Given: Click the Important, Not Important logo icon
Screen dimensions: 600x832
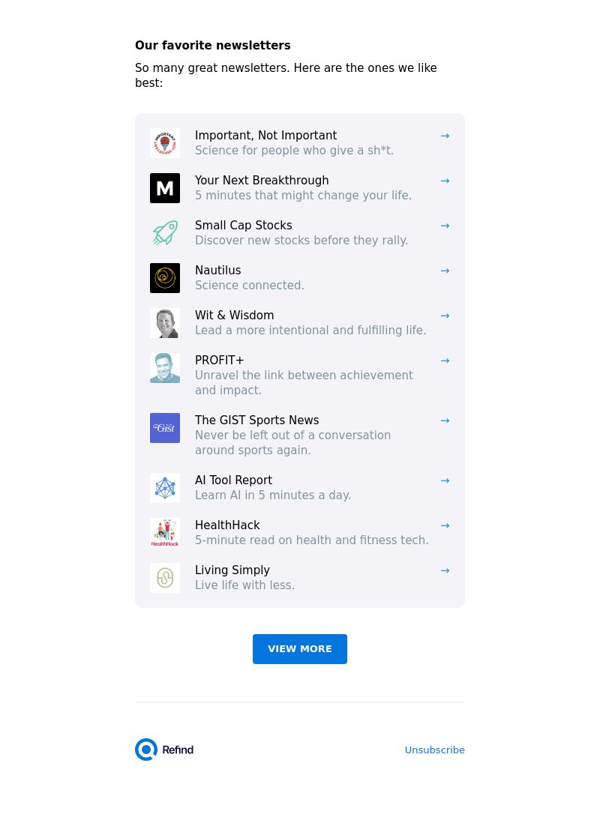Looking at the screenshot, I should click(x=165, y=143).
